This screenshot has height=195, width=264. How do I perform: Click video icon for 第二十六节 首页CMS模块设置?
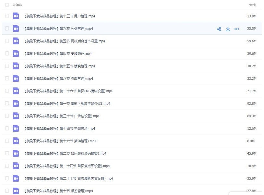coord(16,91)
